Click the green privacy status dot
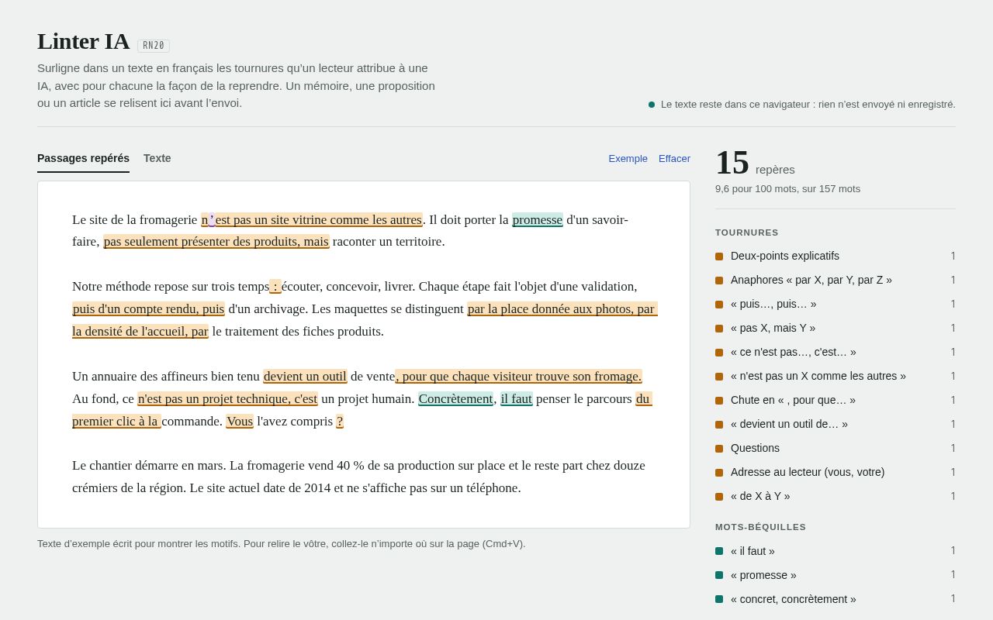 (652, 105)
